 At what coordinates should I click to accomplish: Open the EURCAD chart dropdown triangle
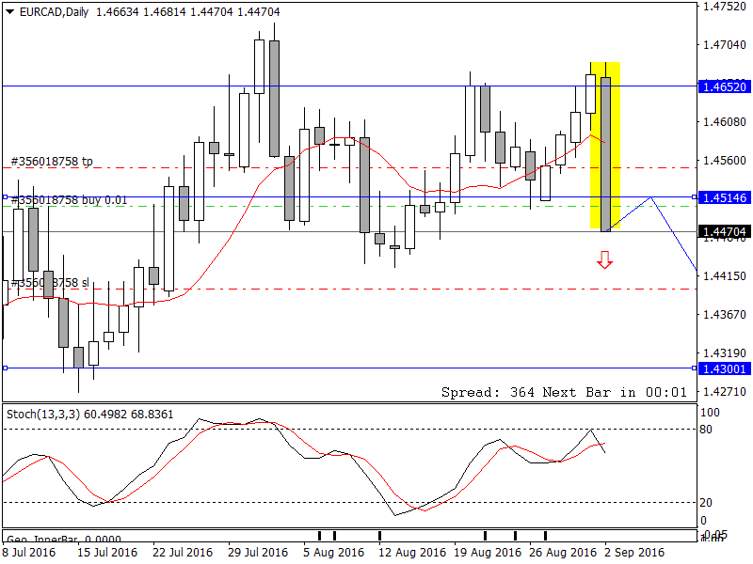(9, 12)
